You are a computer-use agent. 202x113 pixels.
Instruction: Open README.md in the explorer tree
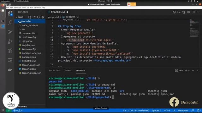click(x=29, y=61)
